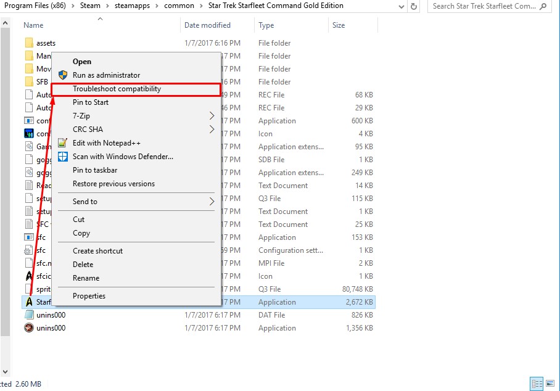Go to Steam folder in breadcrumb

[90, 6]
